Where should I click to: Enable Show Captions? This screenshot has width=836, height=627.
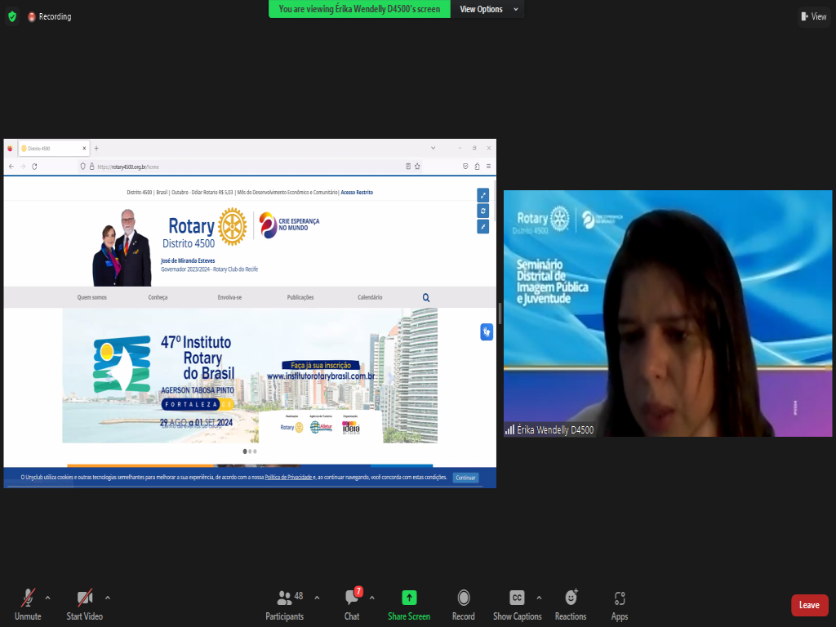click(x=517, y=598)
